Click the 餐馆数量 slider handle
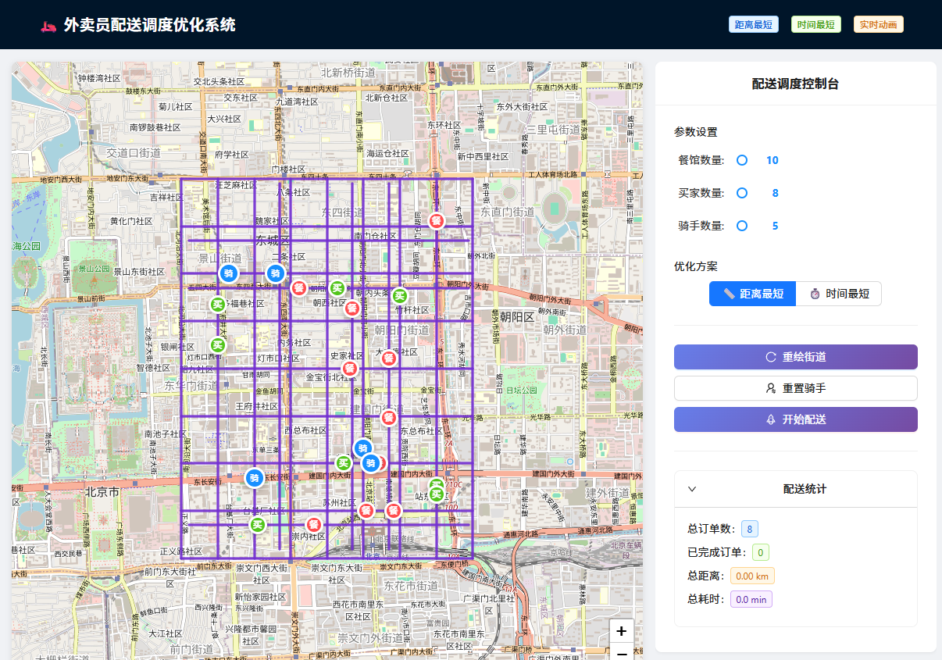The image size is (942, 660). pos(742,160)
